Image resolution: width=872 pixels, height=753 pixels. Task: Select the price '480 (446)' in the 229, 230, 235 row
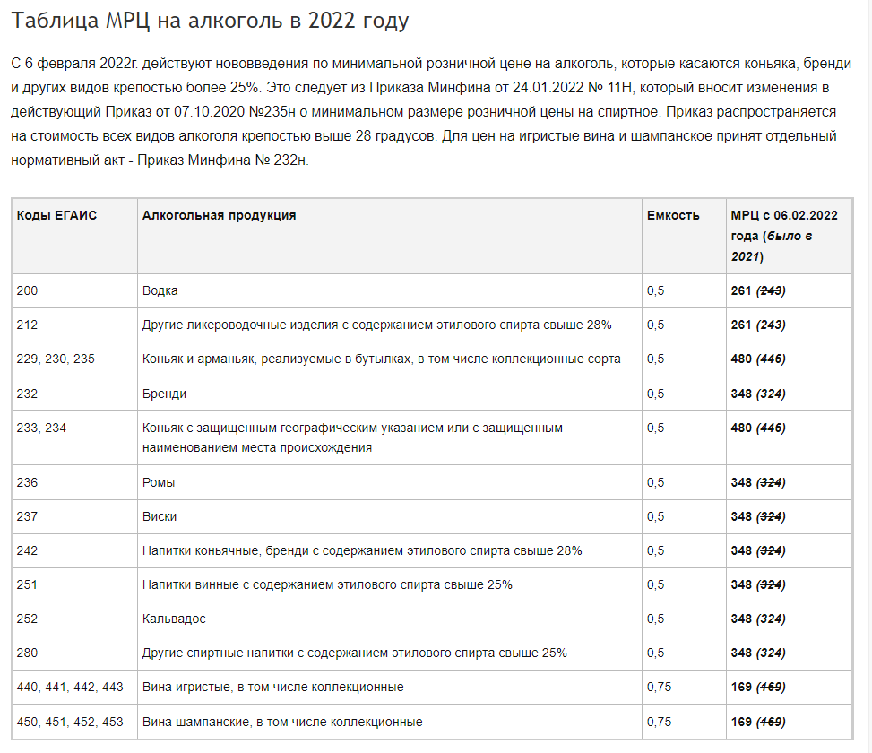(x=790, y=359)
